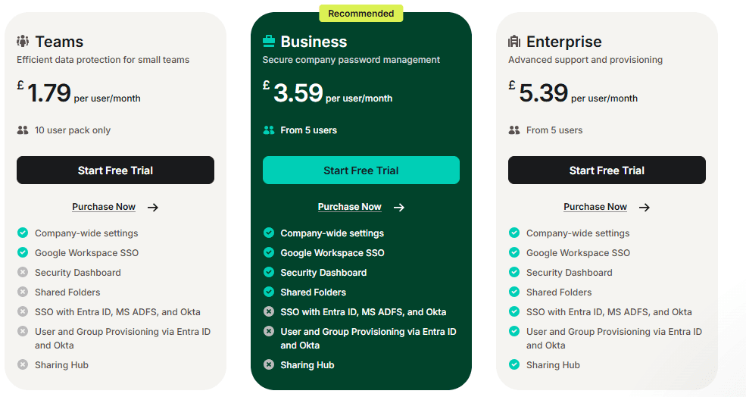Click the Recommended badge above Business
The width and height of the screenshot is (746, 397).
pos(361,14)
